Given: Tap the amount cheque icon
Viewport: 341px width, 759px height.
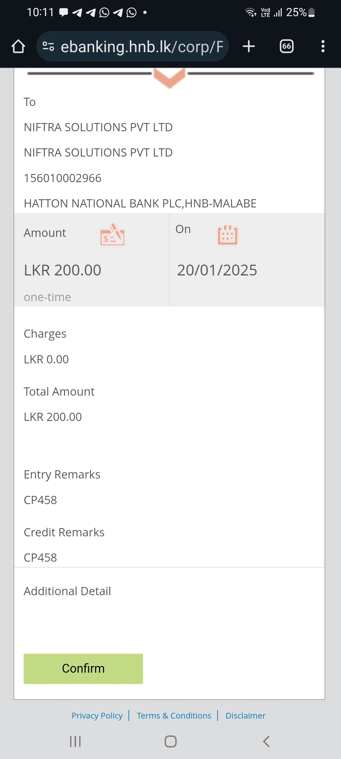Looking at the screenshot, I should click(112, 235).
